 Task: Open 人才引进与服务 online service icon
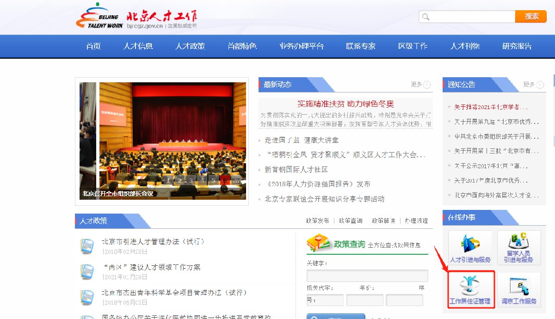pos(470,248)
